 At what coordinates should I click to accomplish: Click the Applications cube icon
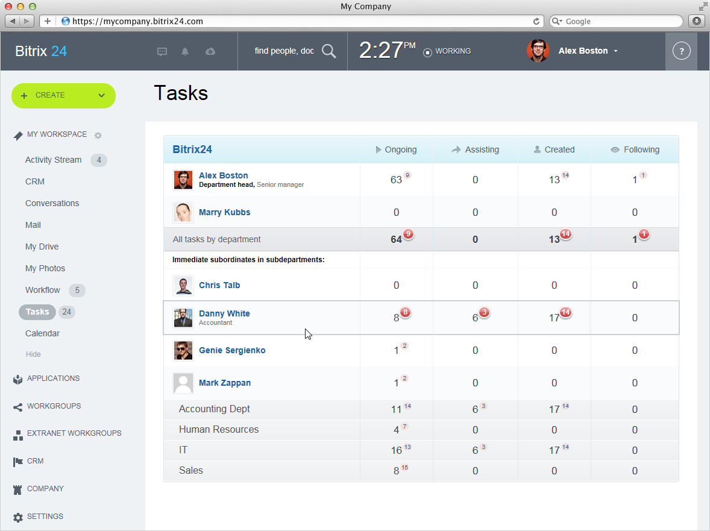(17, 379)
